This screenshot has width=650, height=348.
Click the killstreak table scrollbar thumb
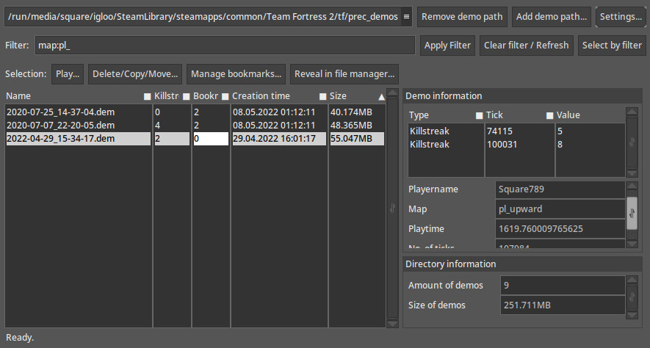(x=632, y=142)
